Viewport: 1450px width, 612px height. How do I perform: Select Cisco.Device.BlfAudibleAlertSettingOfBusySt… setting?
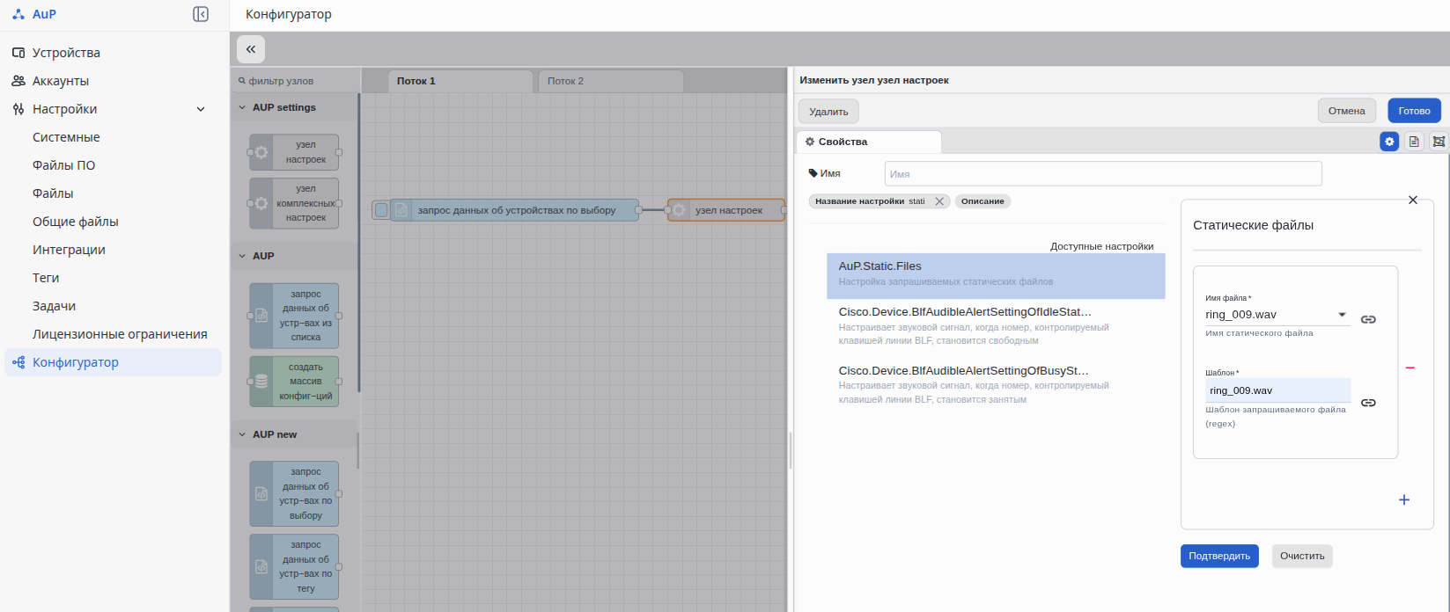tap(996, 384)
